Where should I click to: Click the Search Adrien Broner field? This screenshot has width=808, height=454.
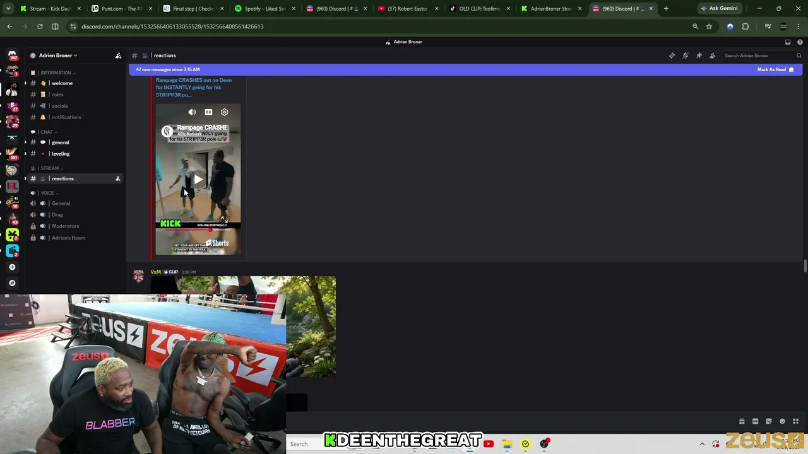[763, 55]
